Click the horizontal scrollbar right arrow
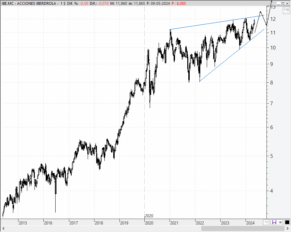The height and width of the screenshot is (232, 291). tap(288, 228)
